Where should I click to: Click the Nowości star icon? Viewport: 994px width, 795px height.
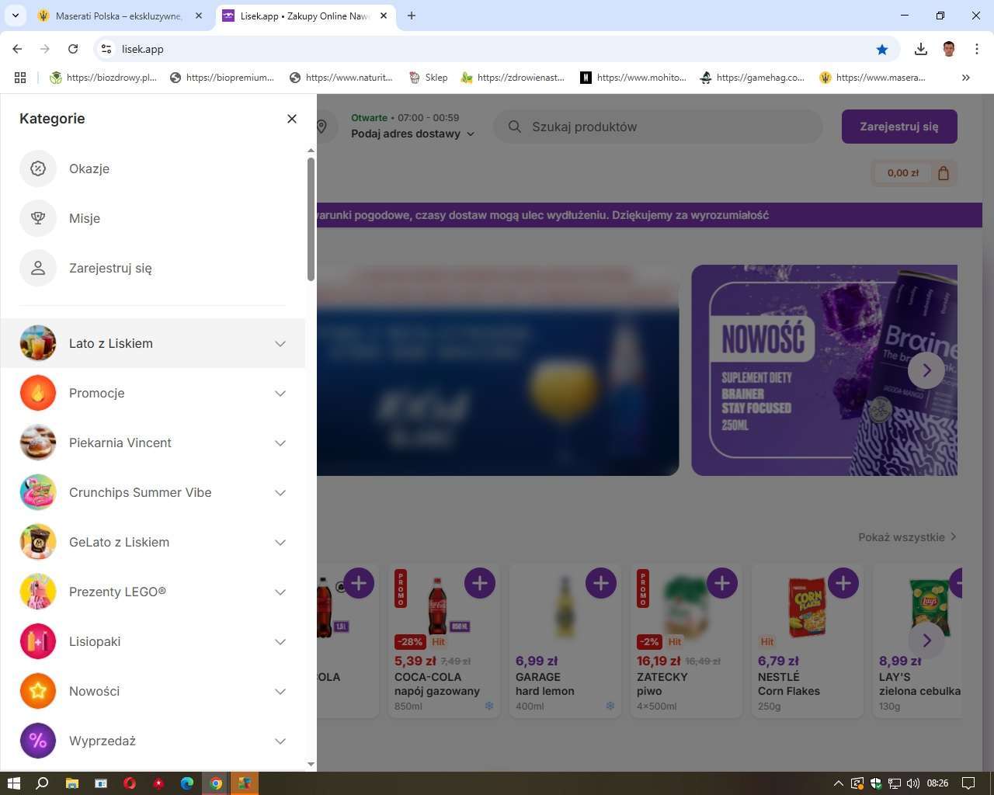[x=38, y=691]
